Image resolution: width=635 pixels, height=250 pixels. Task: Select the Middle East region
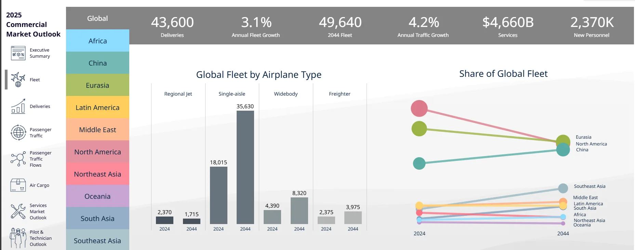[97, 129]
